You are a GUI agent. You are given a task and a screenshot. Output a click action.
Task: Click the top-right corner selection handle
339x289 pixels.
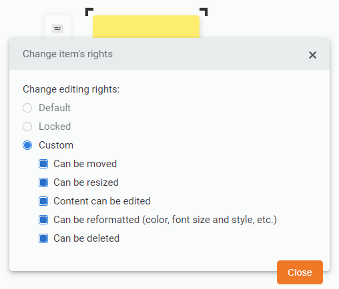pyautogui.click(x=204, y=12)
